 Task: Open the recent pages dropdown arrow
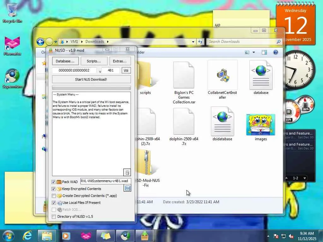pos(56,42)
